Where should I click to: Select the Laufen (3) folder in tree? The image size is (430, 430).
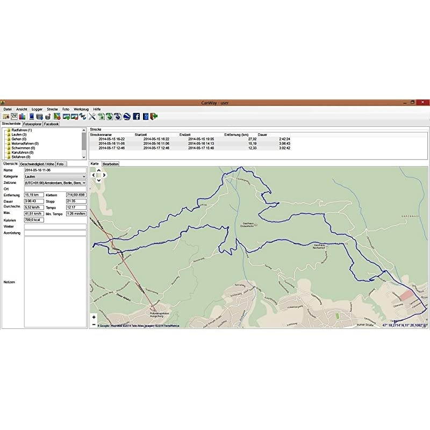[x=19, y=134]
